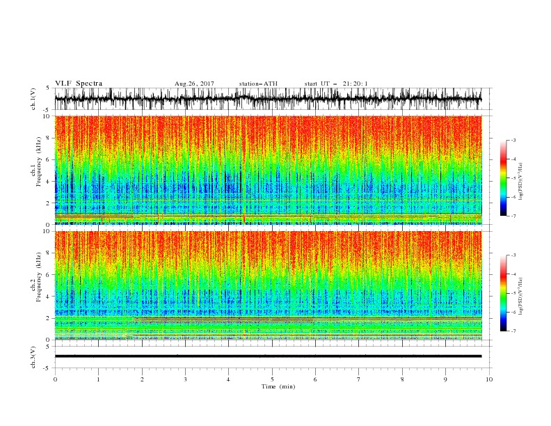
Task: Click the ch.2 colorbar tick "-7"
Action: click(x=513, y=331)
